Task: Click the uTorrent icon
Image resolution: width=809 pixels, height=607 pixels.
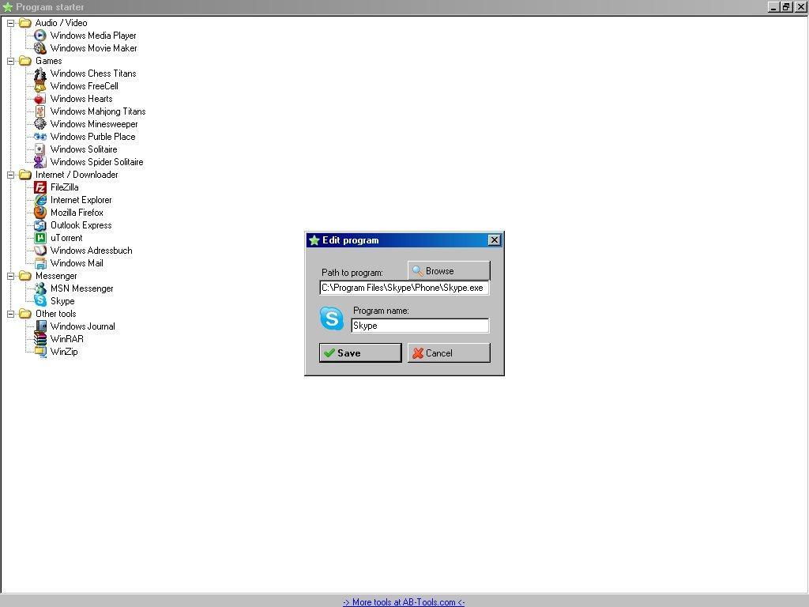Action: (x=40, y=238)
